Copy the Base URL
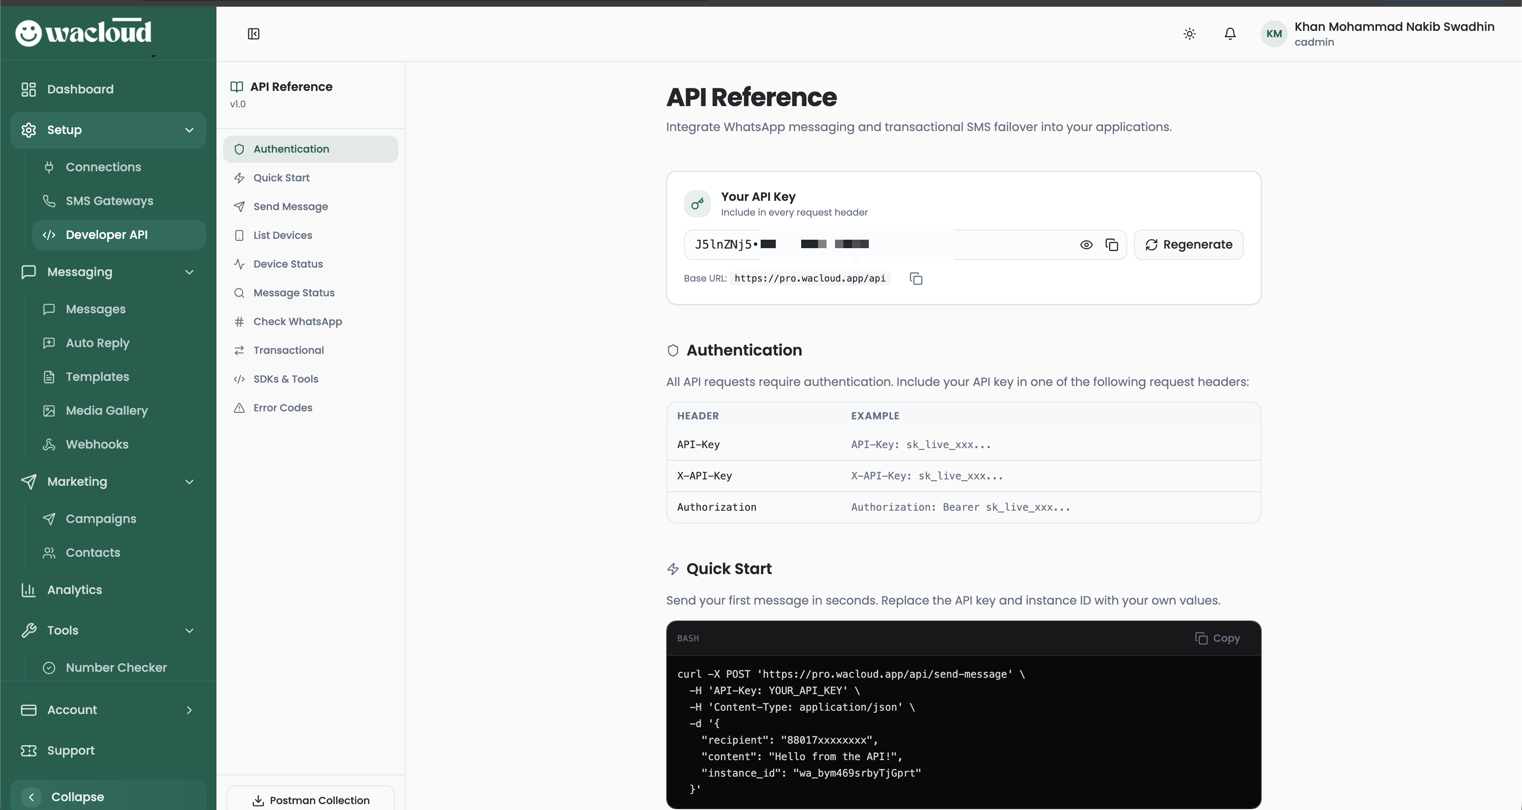 coord(916,278)
